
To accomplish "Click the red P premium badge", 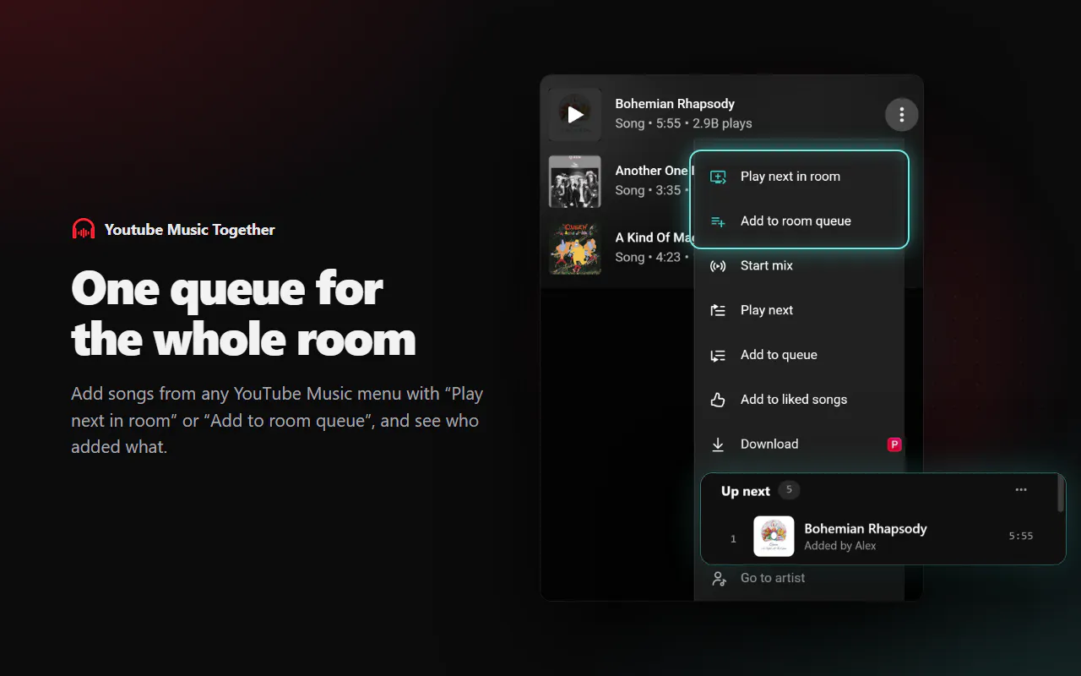I will tap(894, 444).
